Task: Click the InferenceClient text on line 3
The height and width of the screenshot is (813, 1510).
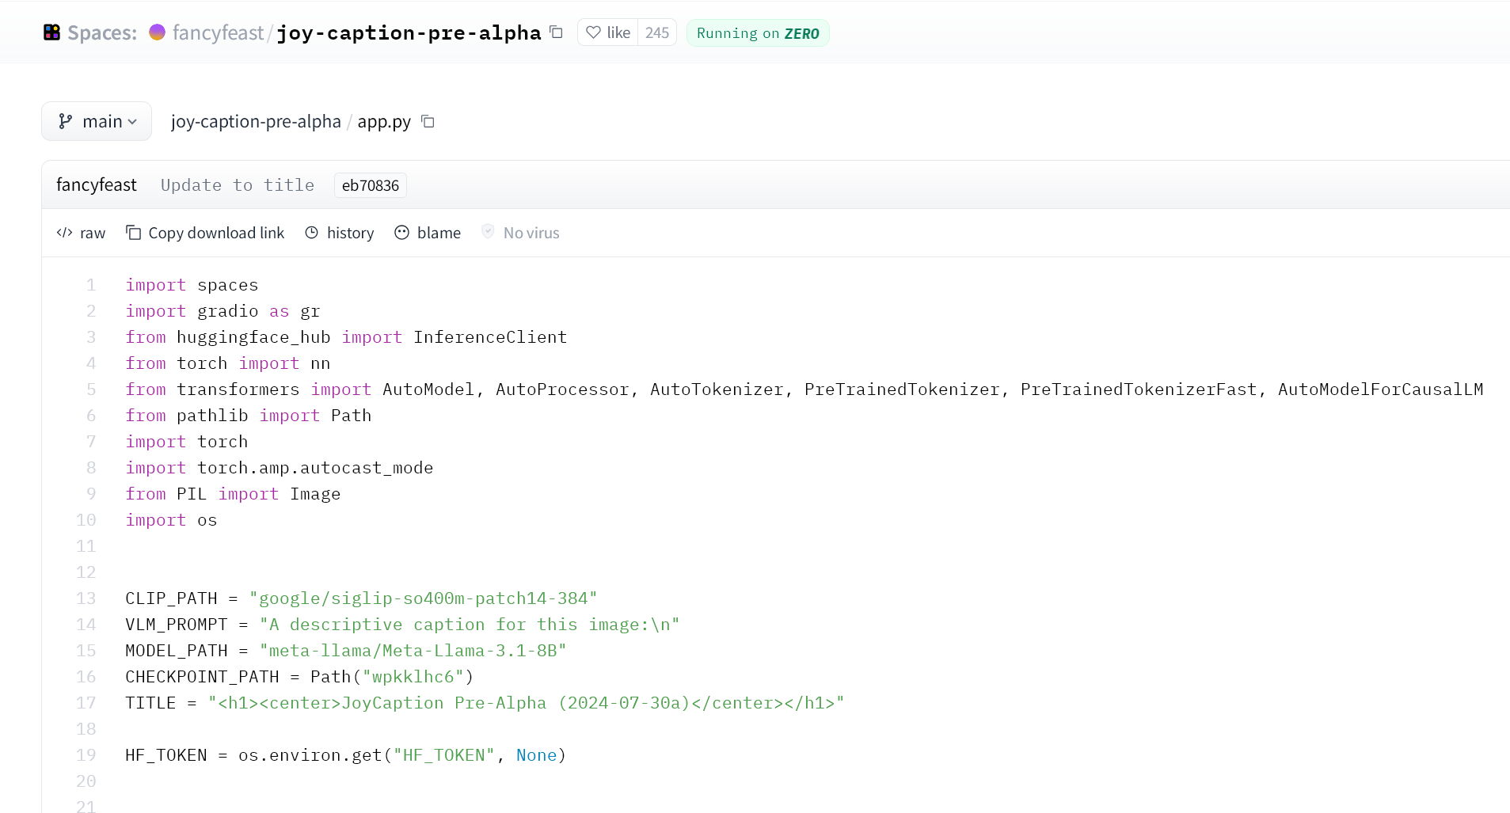Action: [x=490, y=337]
